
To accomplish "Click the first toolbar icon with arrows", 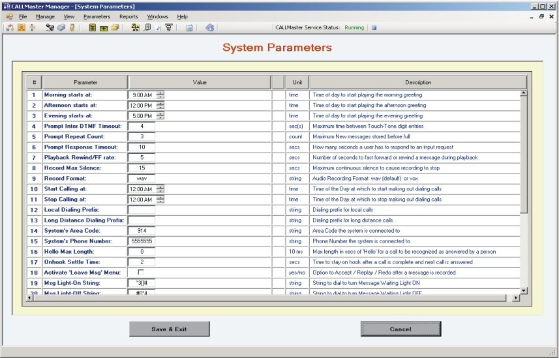I will [10, 27].
